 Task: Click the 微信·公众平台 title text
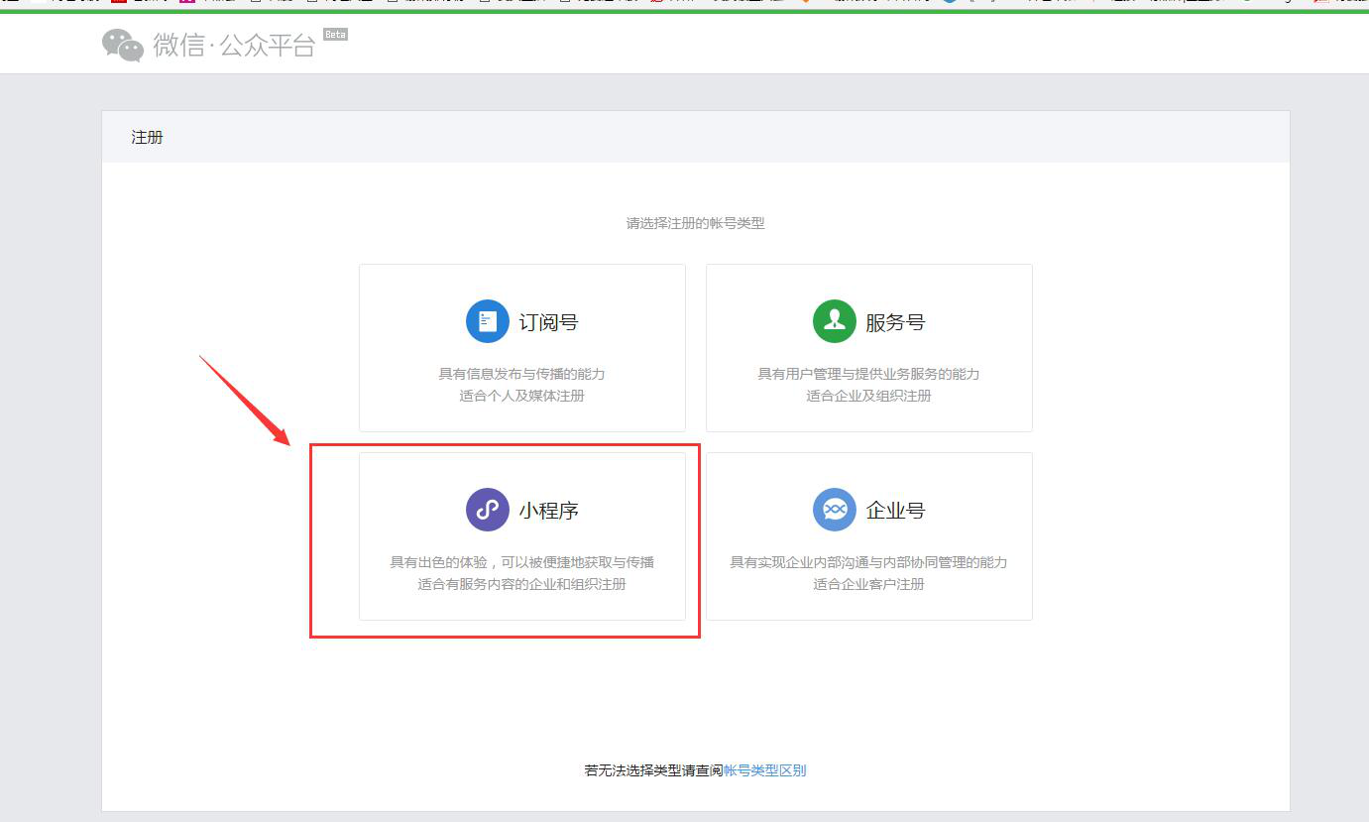coord(234,45)
